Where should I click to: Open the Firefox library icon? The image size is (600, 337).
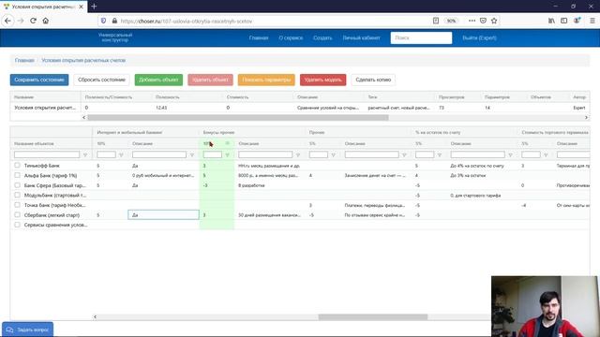(551, 21)
